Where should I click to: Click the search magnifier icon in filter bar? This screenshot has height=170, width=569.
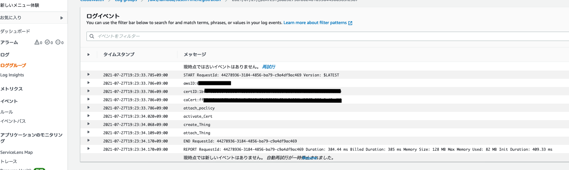[x=92, y=36]
